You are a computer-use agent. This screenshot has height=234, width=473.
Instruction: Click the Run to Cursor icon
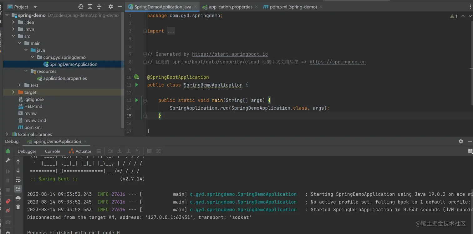[138, 151]
